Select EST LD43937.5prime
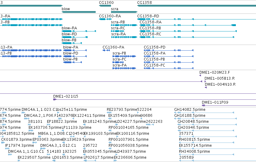Screen dimensions: 256x162 131,152
